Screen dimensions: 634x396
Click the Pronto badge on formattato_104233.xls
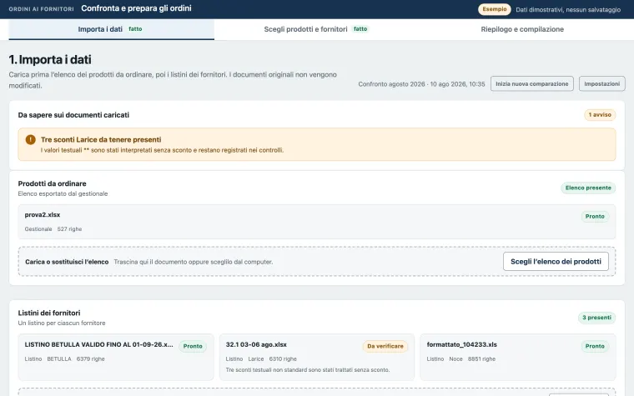coord(595,346)
